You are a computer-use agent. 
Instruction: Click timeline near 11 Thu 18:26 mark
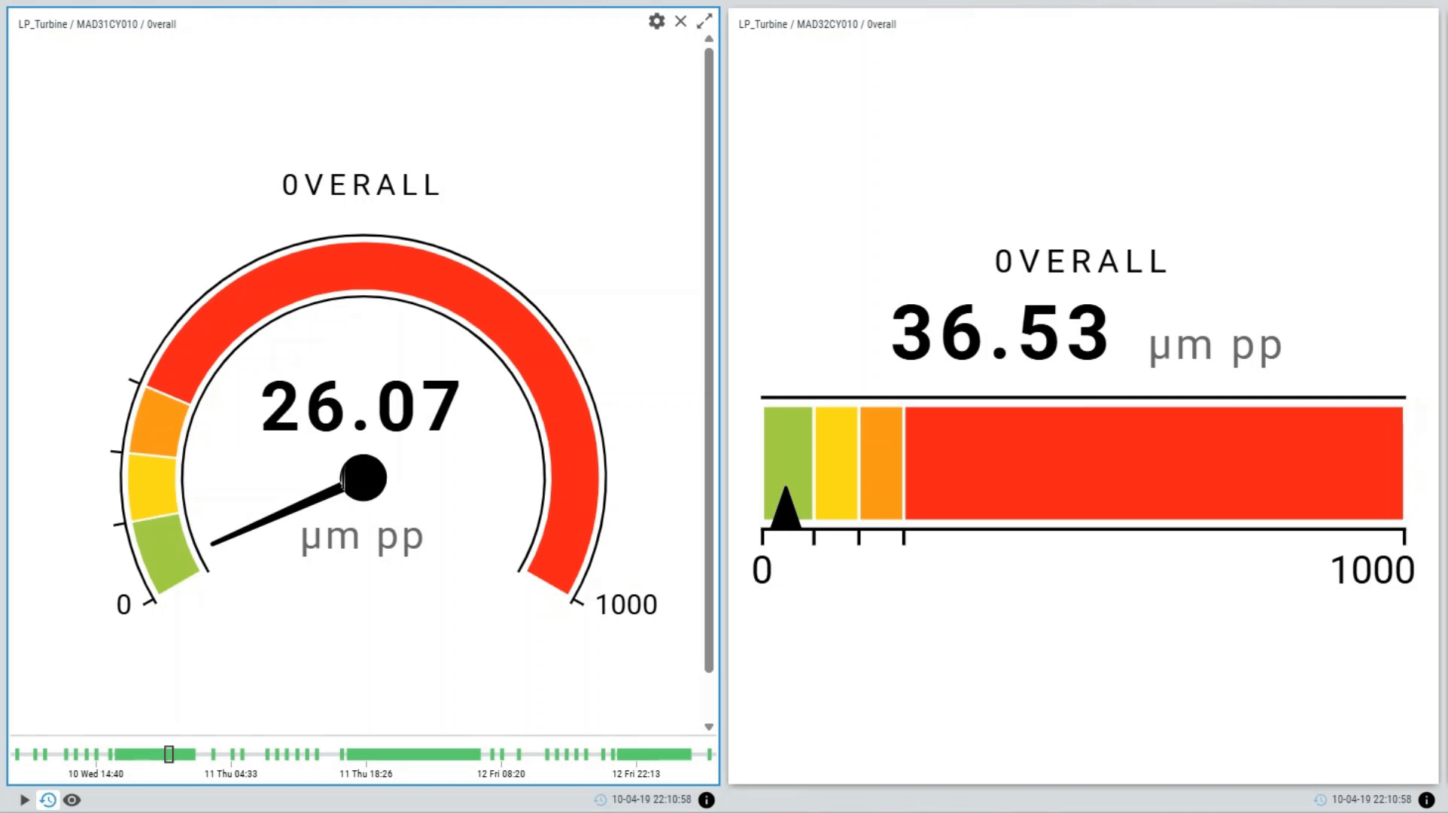[x=366, y=754]
